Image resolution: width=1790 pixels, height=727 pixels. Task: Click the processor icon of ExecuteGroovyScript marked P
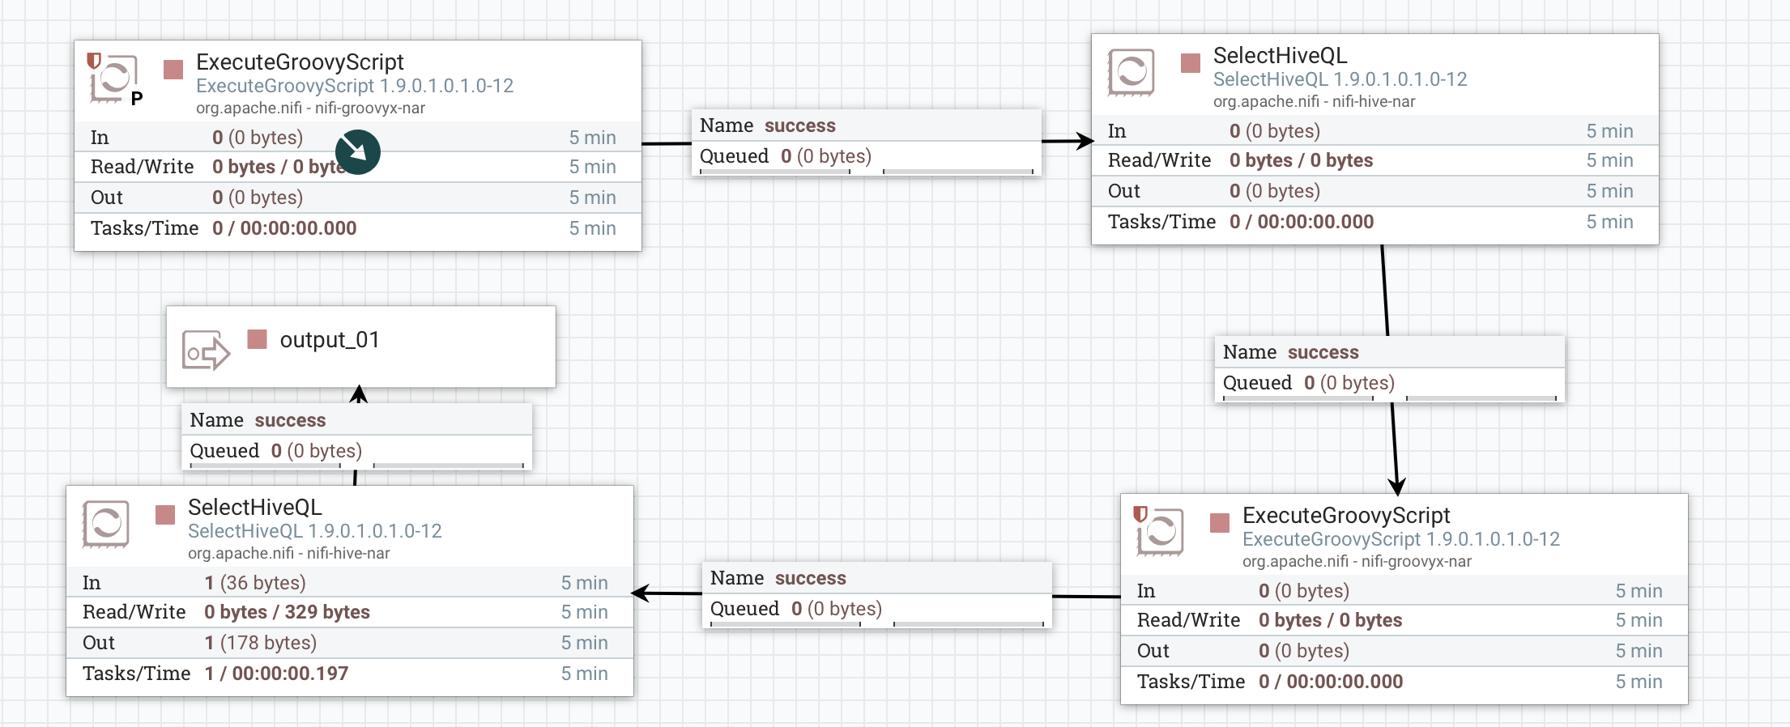[x=113, y=79]
